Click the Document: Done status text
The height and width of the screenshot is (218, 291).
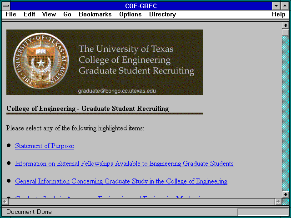pyautogui.click(x=29, y=212)
